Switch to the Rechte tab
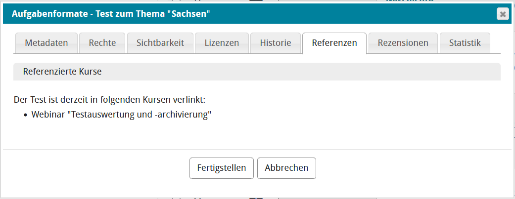This screenshot has width=515, height=199. pos(102,43)
